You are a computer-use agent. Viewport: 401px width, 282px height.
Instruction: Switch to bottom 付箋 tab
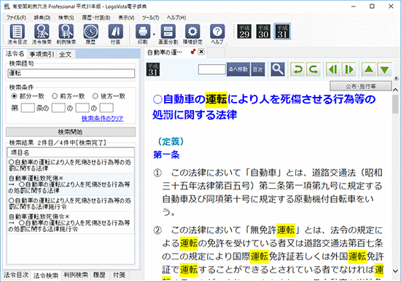coord(119,275)
